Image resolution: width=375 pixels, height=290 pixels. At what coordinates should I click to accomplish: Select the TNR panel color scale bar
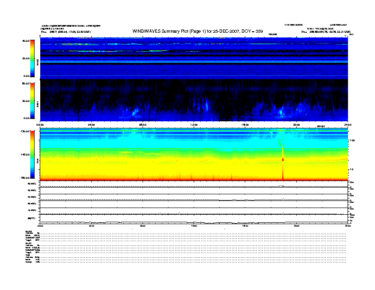tap(32, 154)
